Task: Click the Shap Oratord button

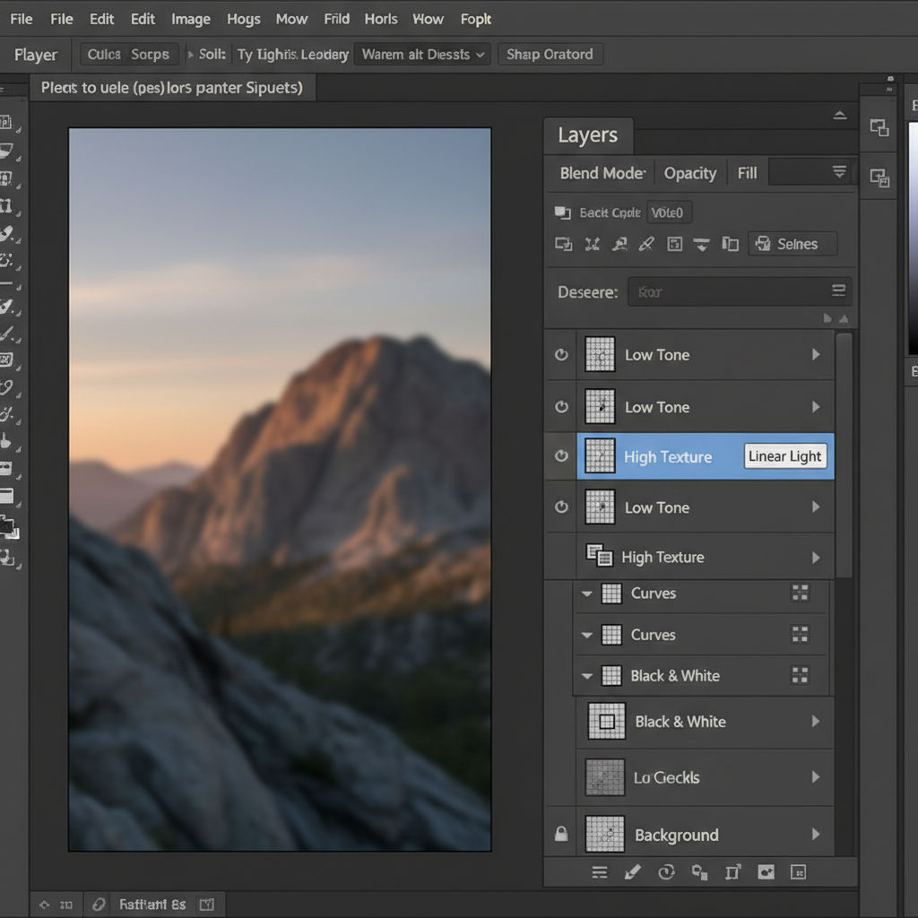Action: 550,55
